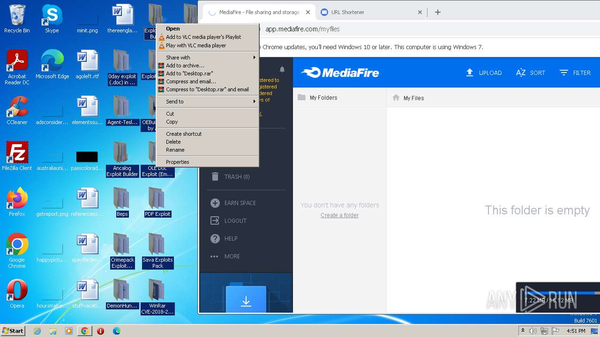Select the 0day exploit (.doc) folder
Viewport: 600px width, 337px height.
point(122,67)
